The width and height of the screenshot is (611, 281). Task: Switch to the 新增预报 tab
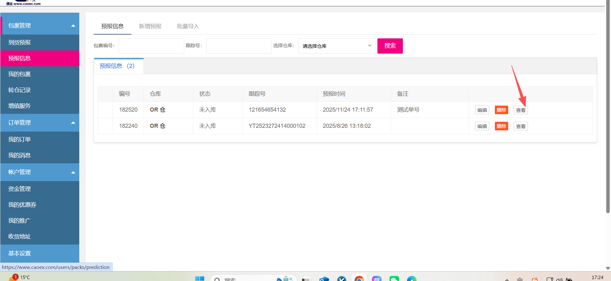pos(150,26)
